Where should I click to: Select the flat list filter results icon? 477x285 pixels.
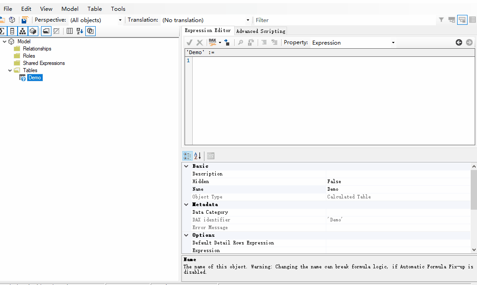pos(472,20)
